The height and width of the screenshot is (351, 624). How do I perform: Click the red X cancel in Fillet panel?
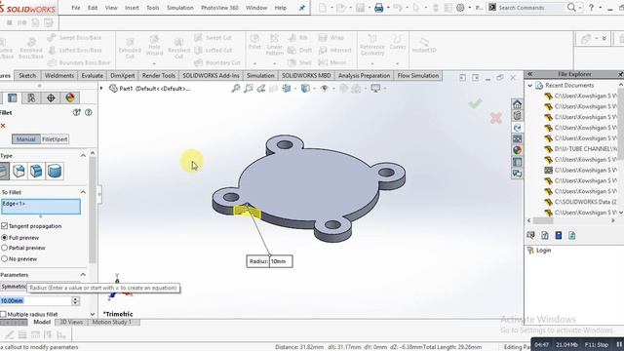tap(3, 126)
